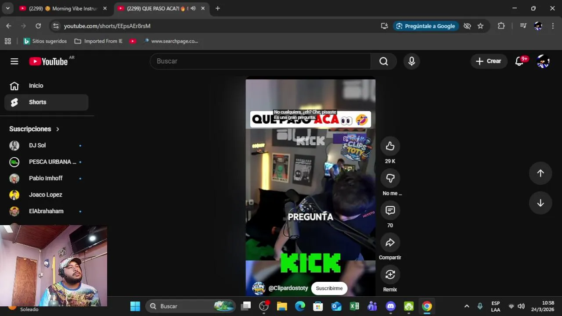Select the QUE PASO ACA tab
Screen dimensions: 562x316
(157, 8)
